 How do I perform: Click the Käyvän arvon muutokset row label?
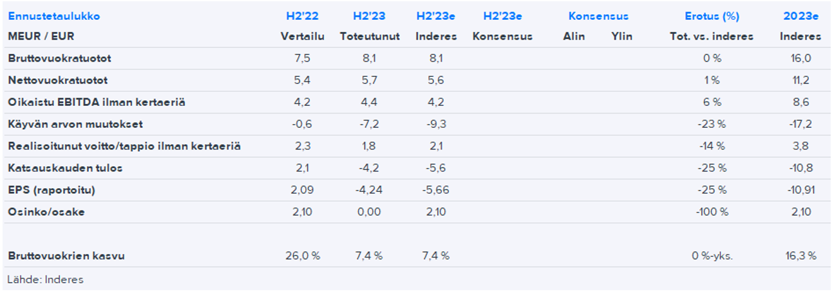tap(75, 124)
